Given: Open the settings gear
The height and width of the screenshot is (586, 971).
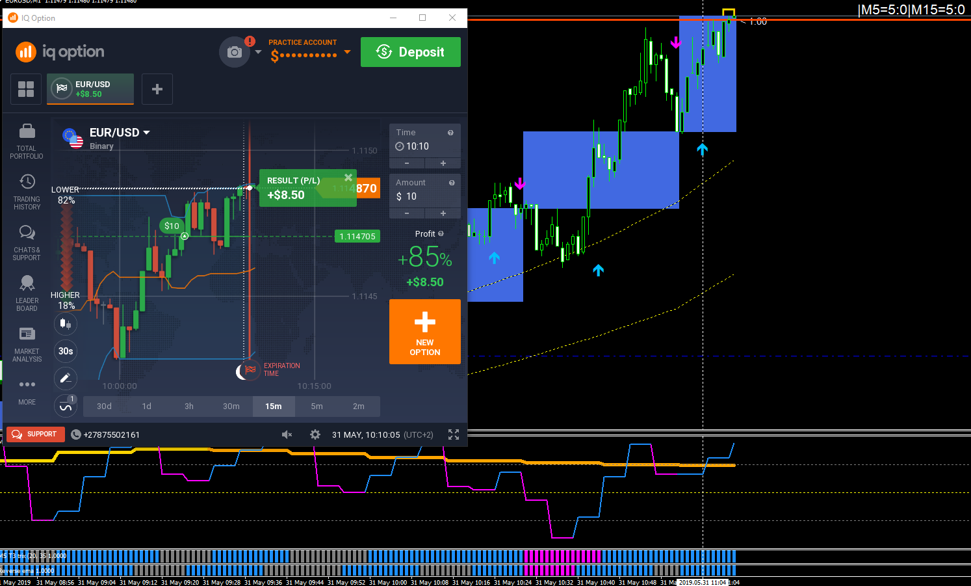Looking at the screenshot, I should (x=315, y=434).
